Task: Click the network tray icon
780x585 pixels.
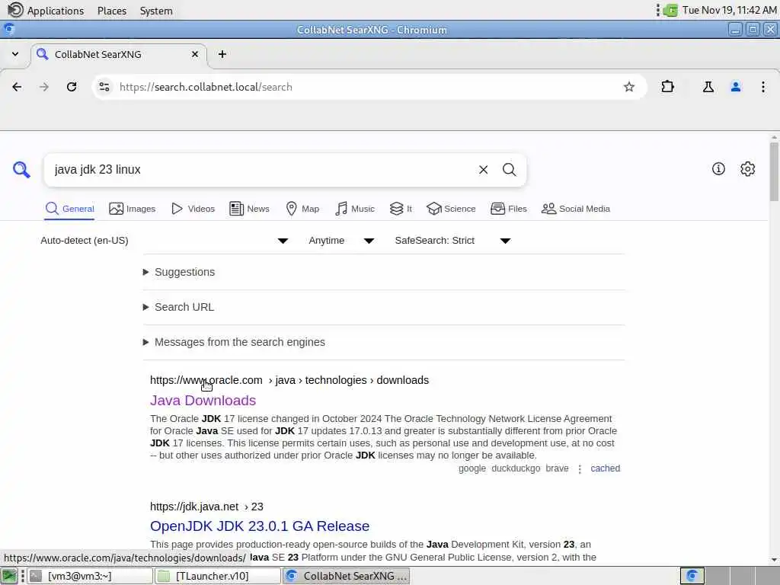Action: 670,10
